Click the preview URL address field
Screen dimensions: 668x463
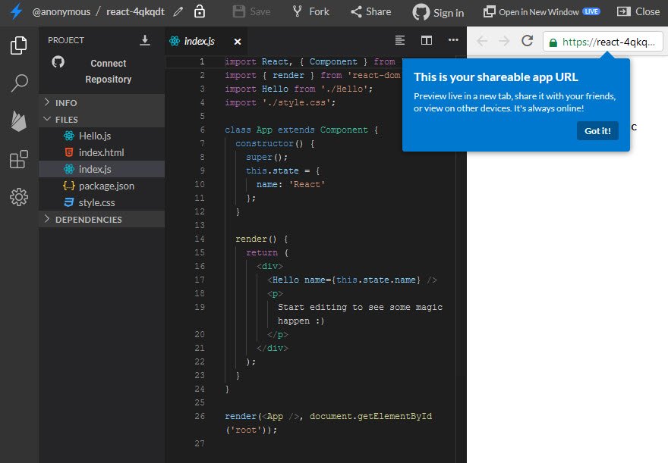[x=603, y=42]
